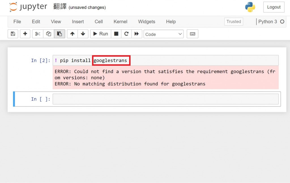Screen dimensions: 290x183
Task: Interrupt the kernel with stop icon
Action: pos(116,34)
